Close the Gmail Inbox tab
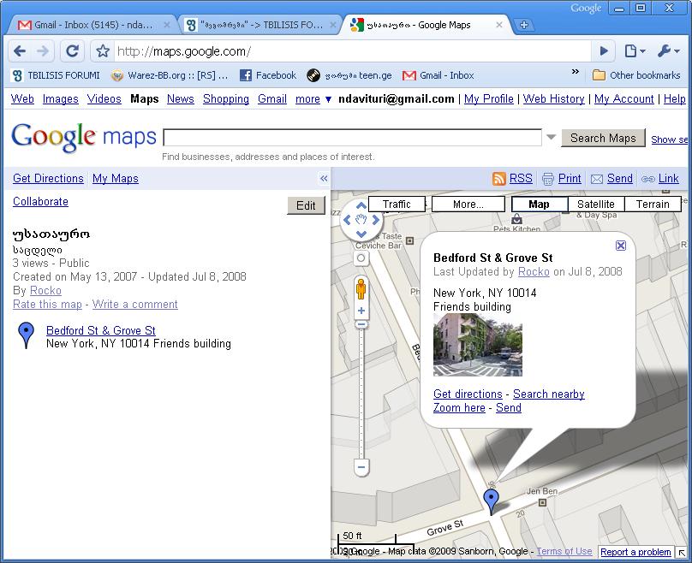The height and width of the screenshot is (563, 692). click(167, 25)
